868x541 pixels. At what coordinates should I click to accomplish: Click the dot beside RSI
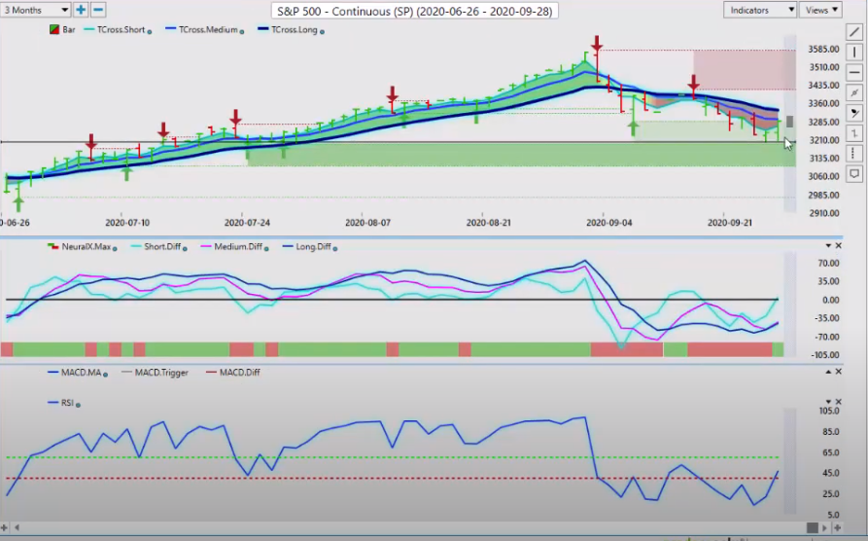[78, 405]
